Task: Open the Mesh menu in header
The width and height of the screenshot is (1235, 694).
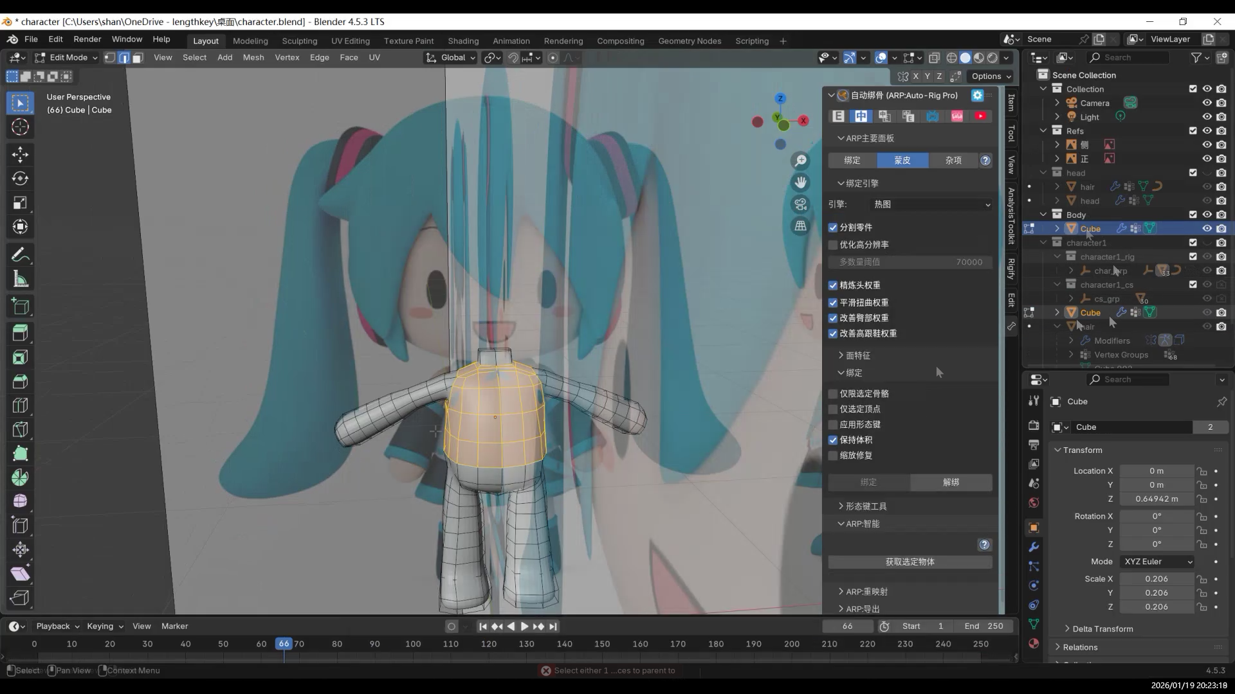Action: point(253,57)
